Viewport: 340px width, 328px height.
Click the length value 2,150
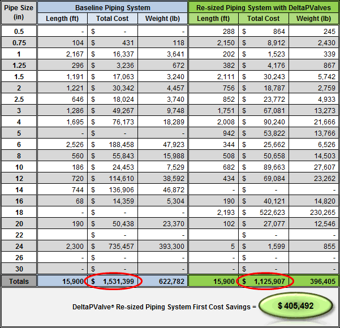pos(226,43)
